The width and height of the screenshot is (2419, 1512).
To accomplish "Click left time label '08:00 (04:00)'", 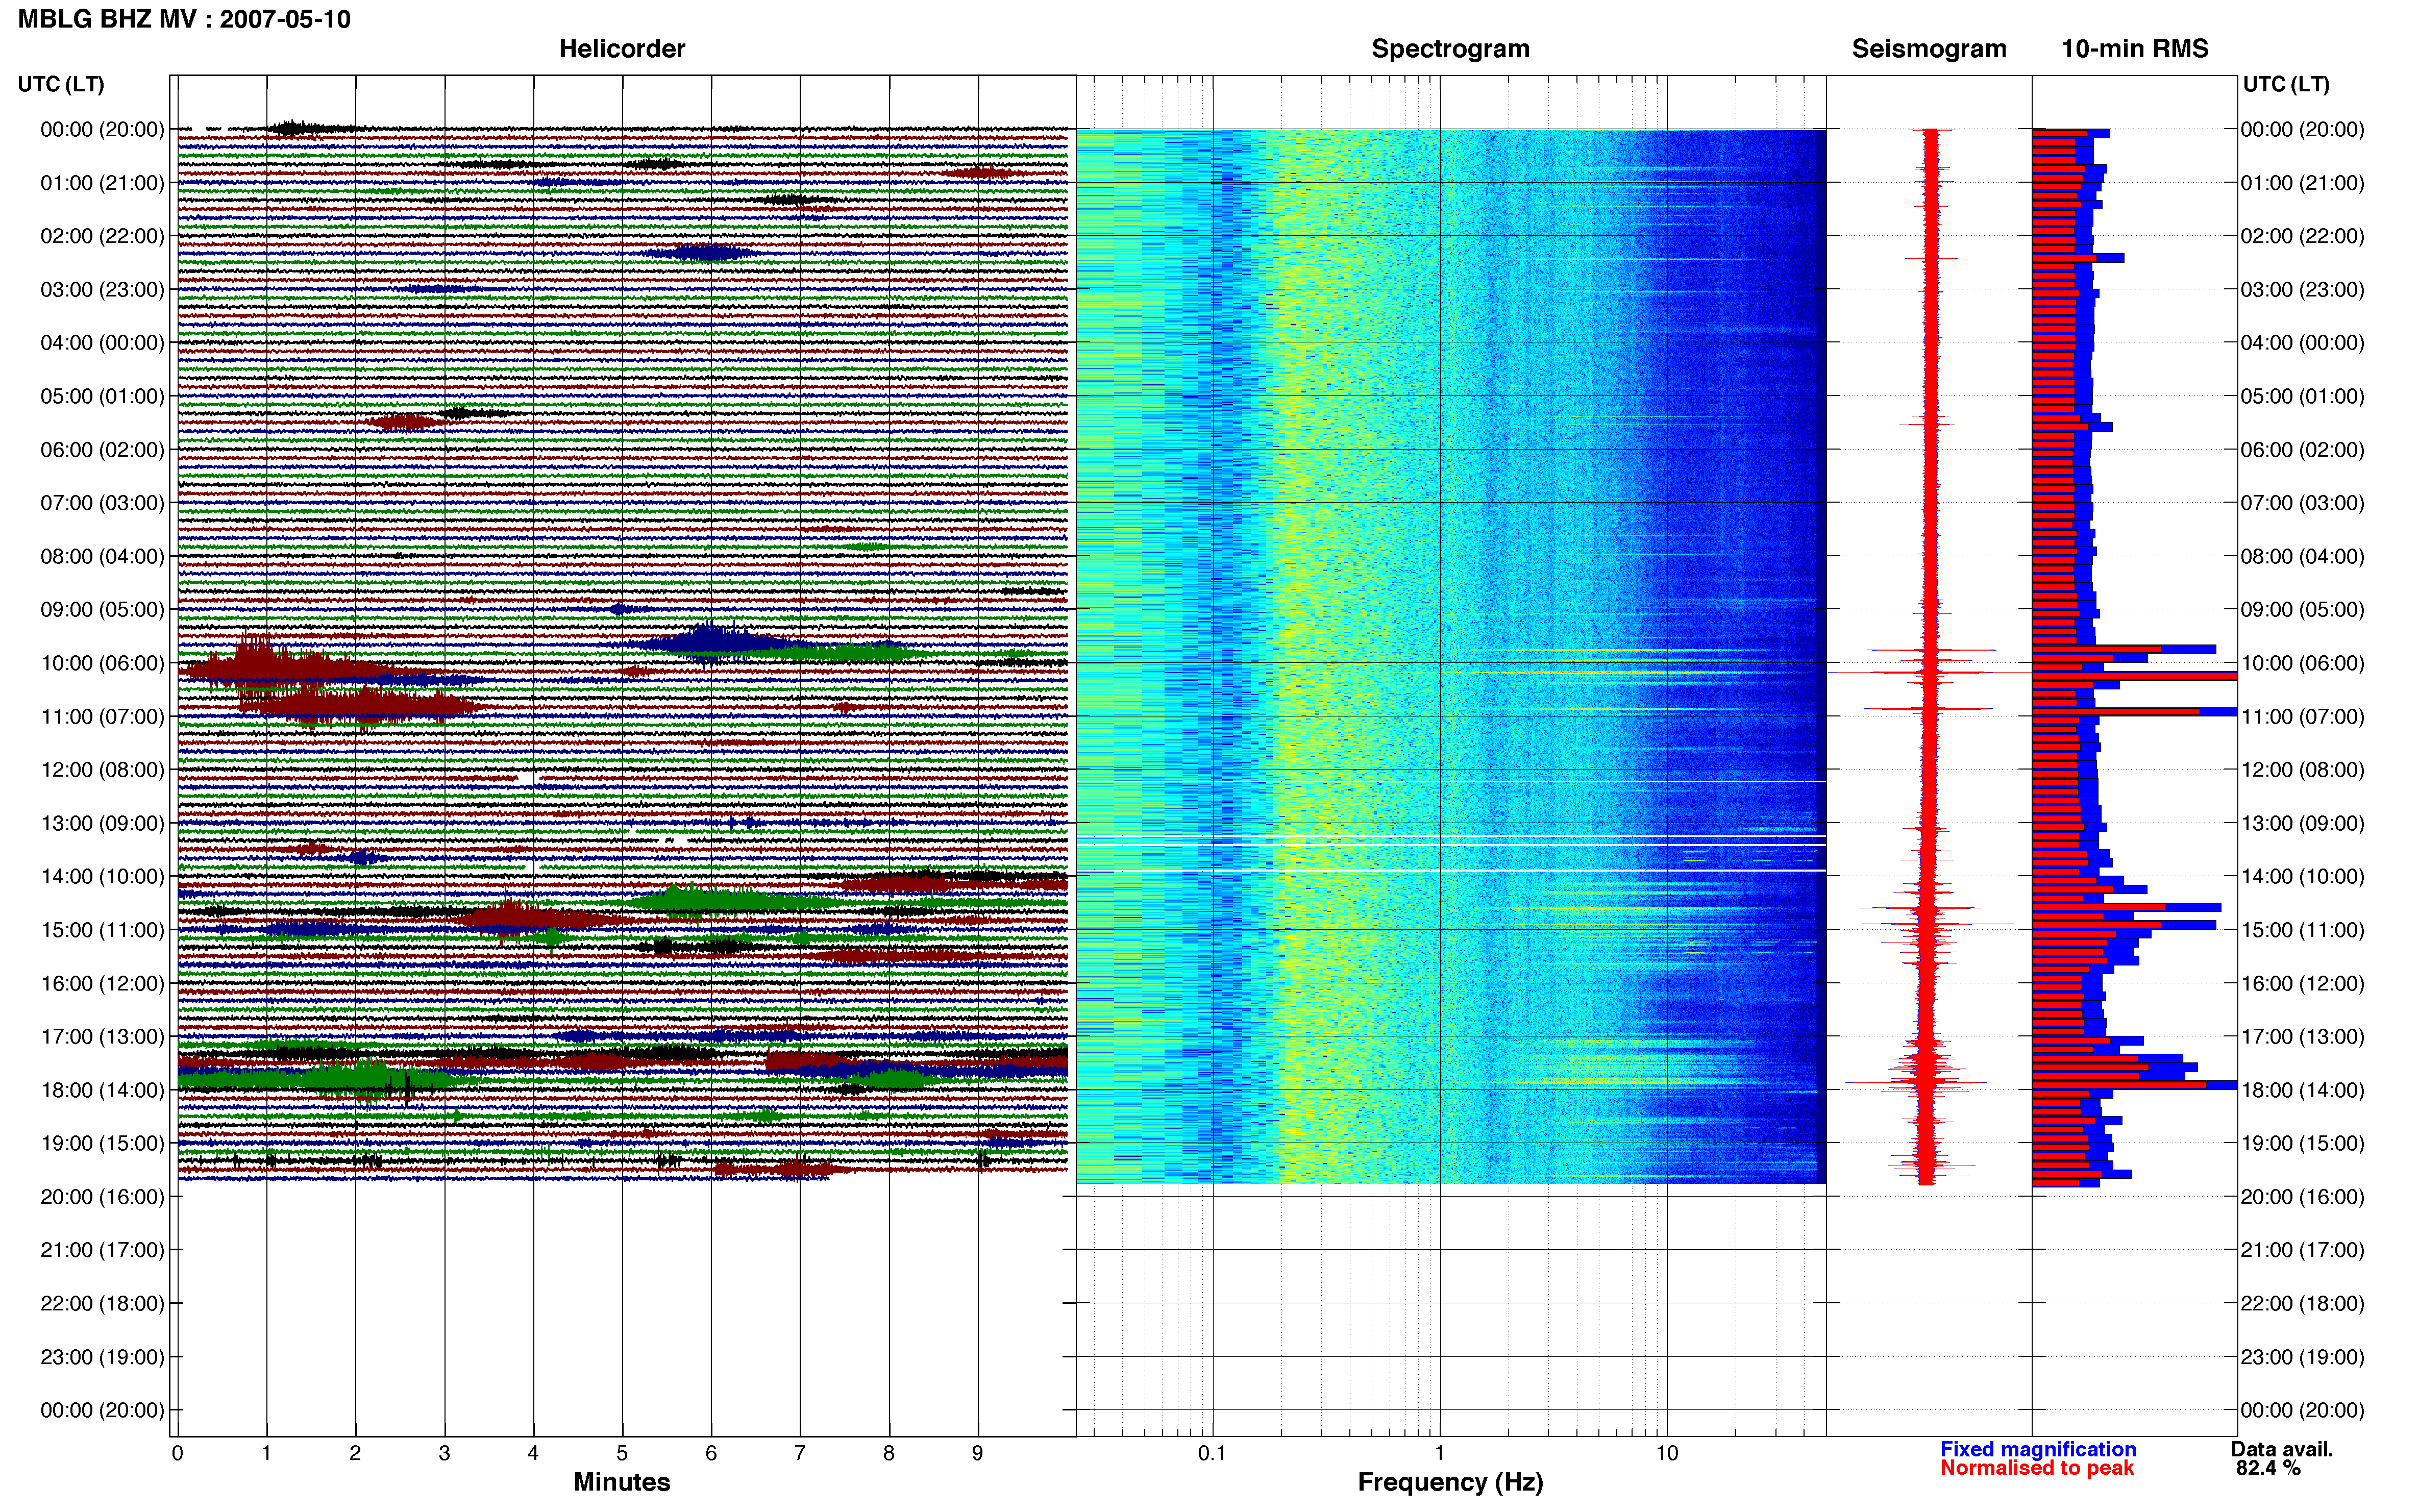I will coord(102,556).
